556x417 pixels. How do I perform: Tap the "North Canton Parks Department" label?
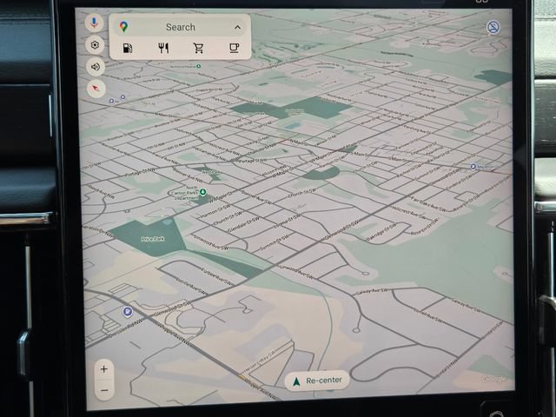coord(184,193)
